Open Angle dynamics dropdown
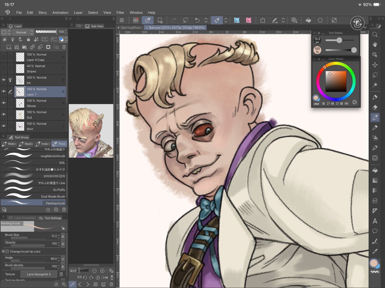 tap(63, 259)
